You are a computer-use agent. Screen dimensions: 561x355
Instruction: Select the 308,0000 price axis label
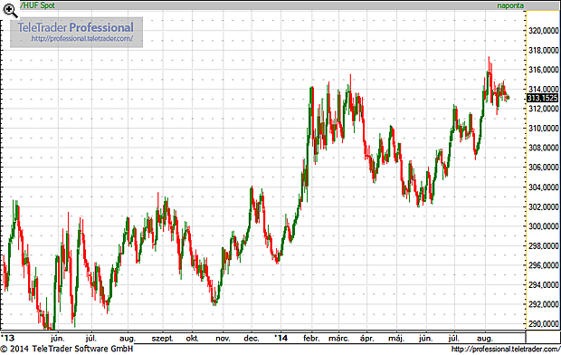point(544,148)
